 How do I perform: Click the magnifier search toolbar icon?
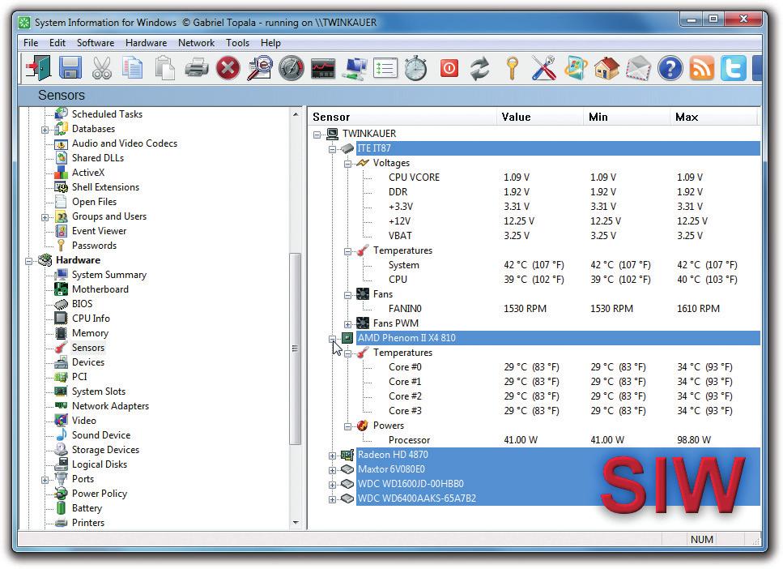pyautogui.click(x=260, y=68)
